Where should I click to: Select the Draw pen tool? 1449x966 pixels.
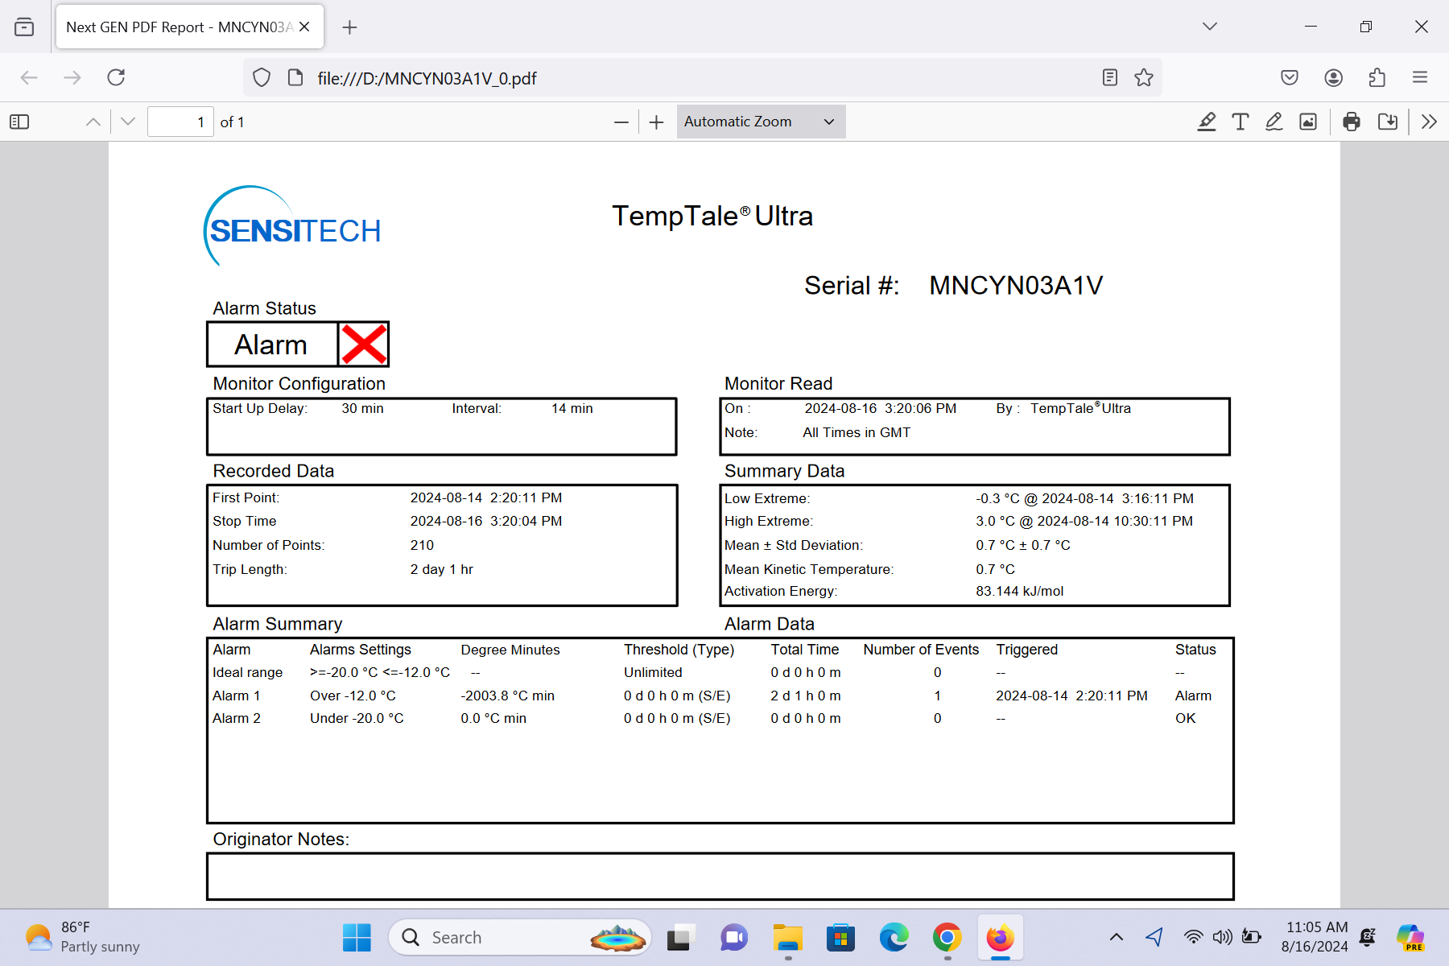point(1274,122)
